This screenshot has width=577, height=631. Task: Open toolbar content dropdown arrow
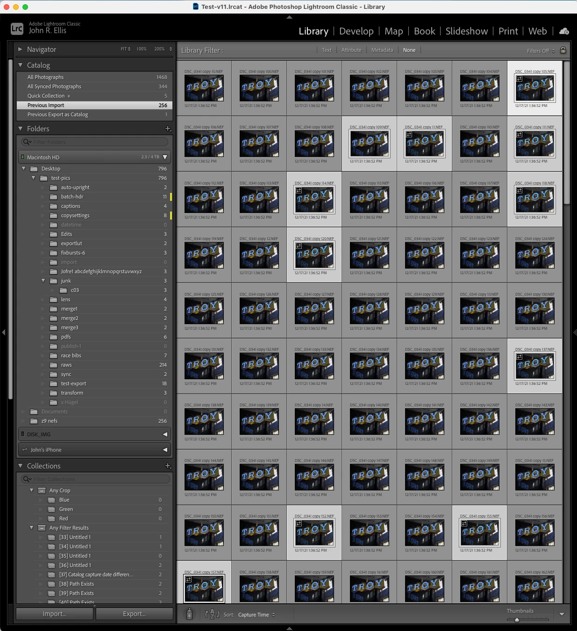point(562,614)
